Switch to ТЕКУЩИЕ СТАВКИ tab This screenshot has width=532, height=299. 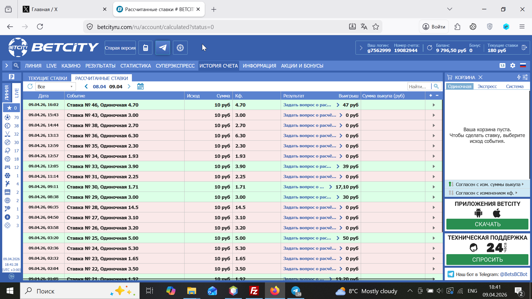pyautogui.click(x=47, y=78)
